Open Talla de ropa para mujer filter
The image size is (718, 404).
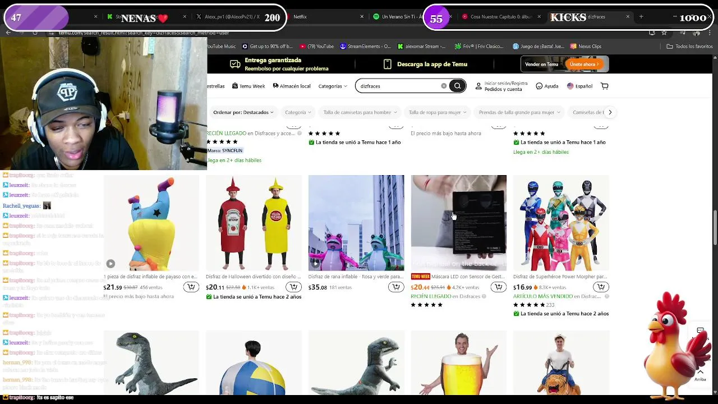click(438, 112)
